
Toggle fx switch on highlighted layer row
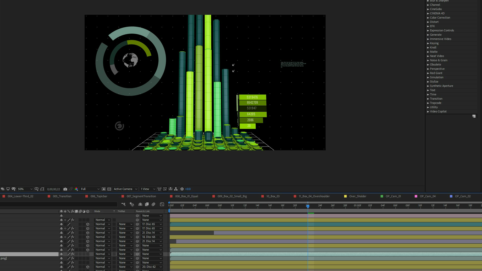[x=73, y=254]
